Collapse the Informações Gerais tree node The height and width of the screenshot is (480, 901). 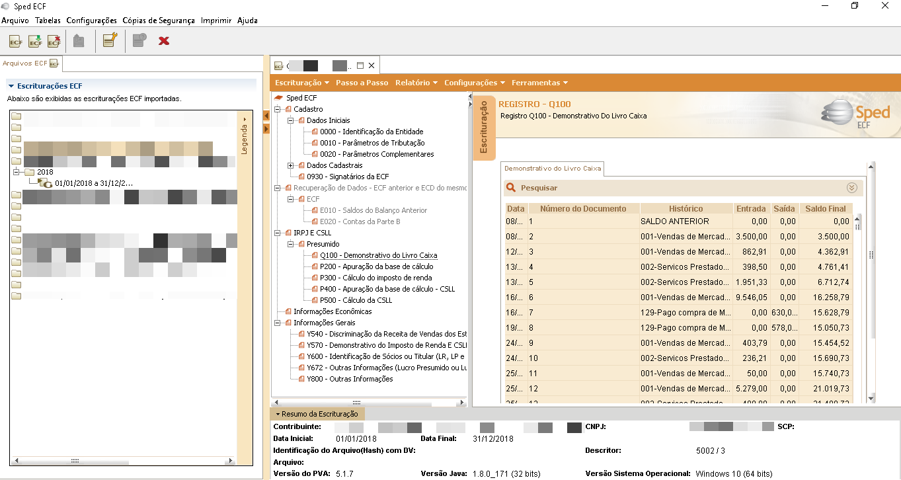click(278, 323)
